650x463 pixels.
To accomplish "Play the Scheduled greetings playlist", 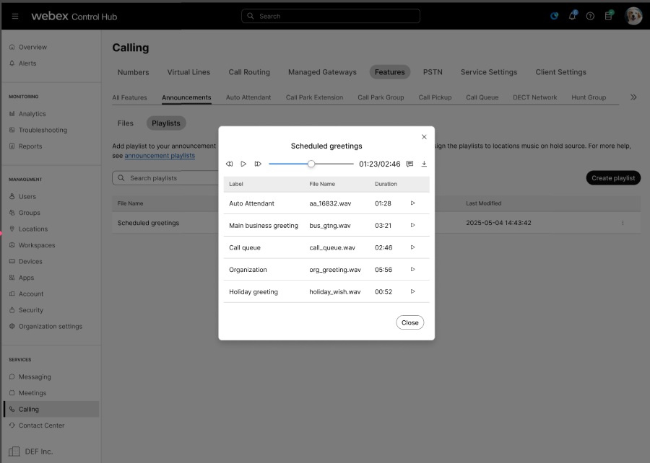I will (x=243, y=164).
